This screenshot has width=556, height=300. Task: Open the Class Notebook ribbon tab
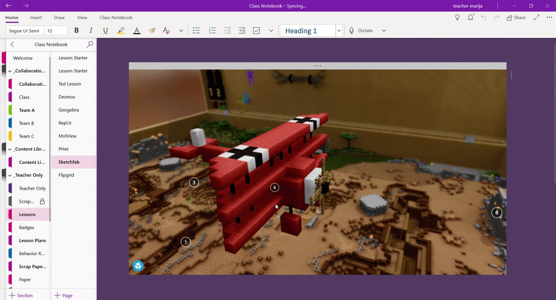[116, 18]
